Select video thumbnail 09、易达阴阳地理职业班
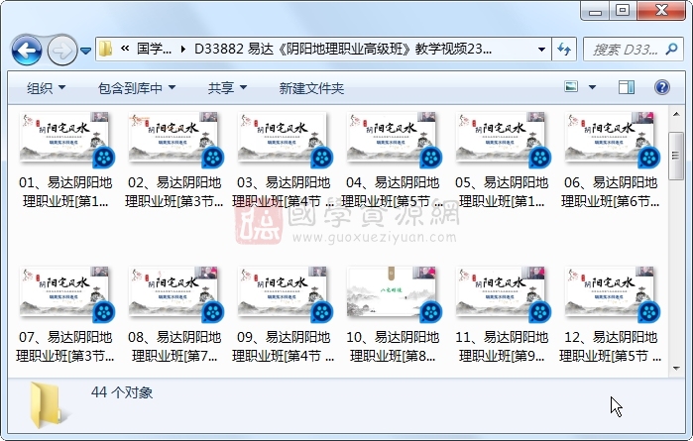The height and width of the screenshot is (441, 693). 285,294
